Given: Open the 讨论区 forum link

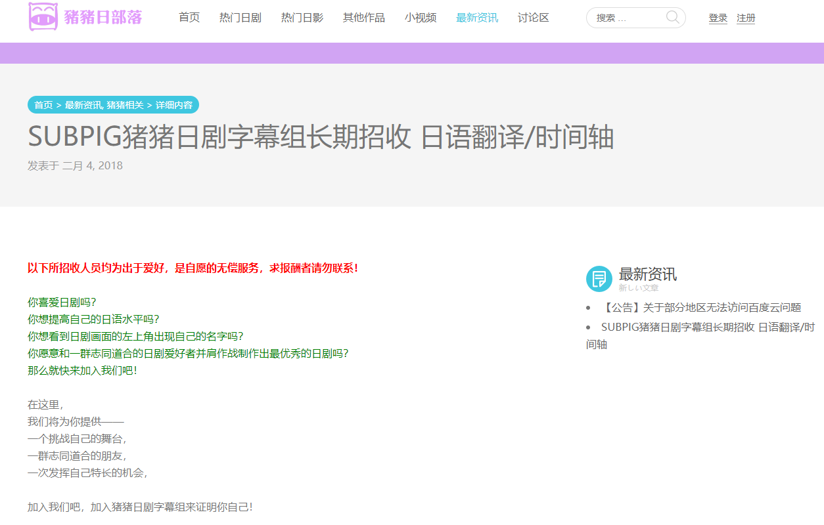Looking at the screenshot, I should [534, 18].
